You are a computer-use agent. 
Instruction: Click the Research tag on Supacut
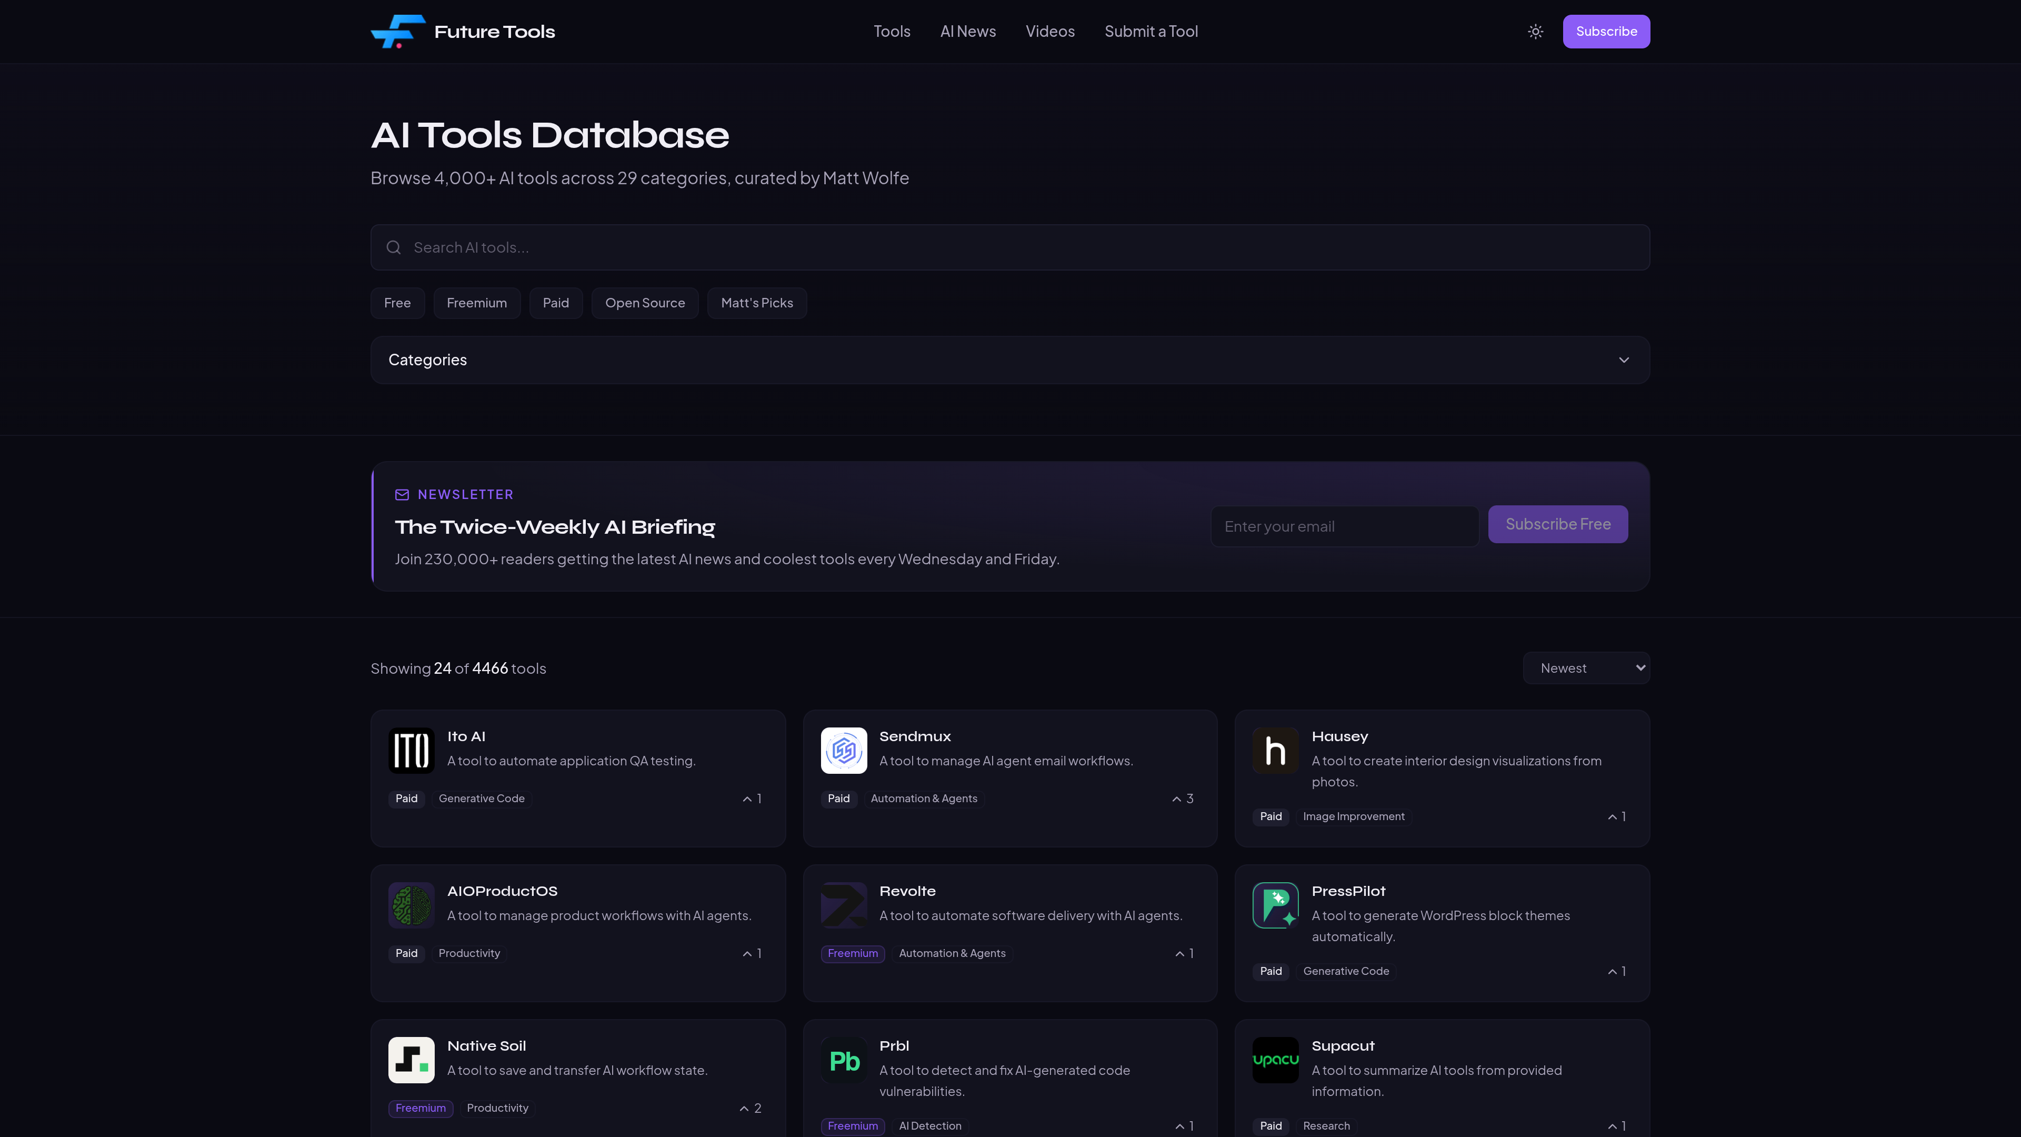coord(1327,1126)
